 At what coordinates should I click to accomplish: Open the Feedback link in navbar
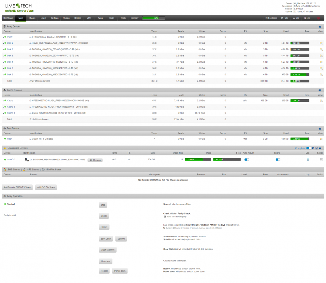point(271,18)
